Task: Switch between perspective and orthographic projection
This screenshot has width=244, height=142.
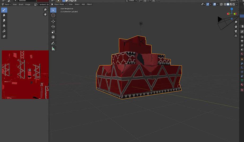Action: click(x=236, y=36)
